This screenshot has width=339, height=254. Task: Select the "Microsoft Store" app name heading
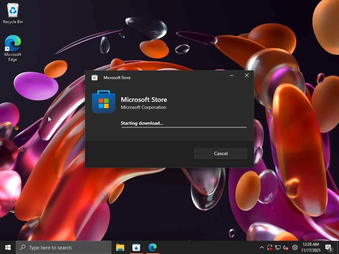click(144, 100)
